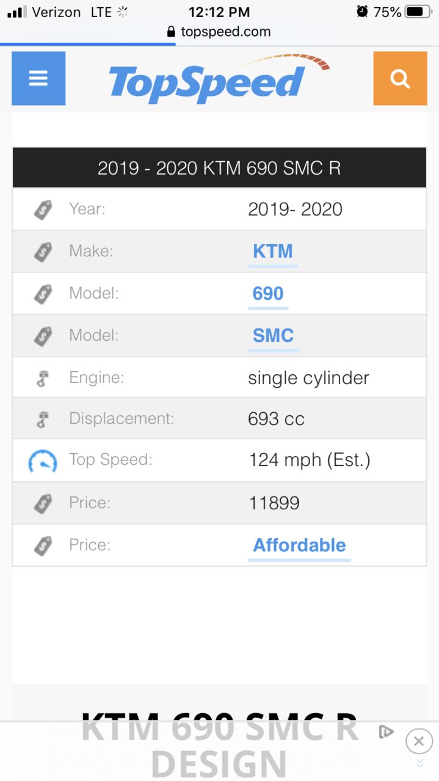Tap the tag icon beside Affordable price
Screen dimensions: 439x781
coord(43,545)
